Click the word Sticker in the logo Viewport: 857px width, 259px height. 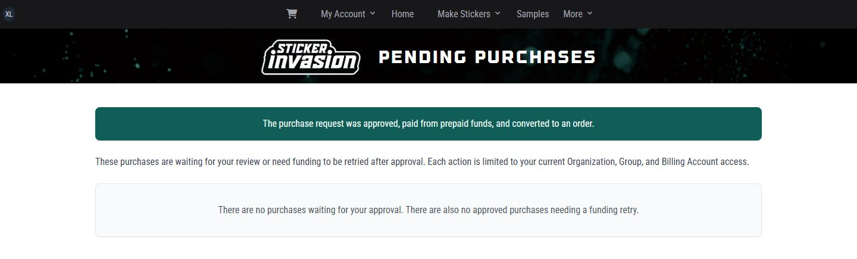311,48
